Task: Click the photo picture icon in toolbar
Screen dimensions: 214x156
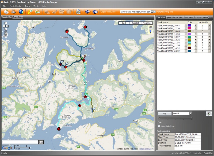Action: [x=38, y=12]
